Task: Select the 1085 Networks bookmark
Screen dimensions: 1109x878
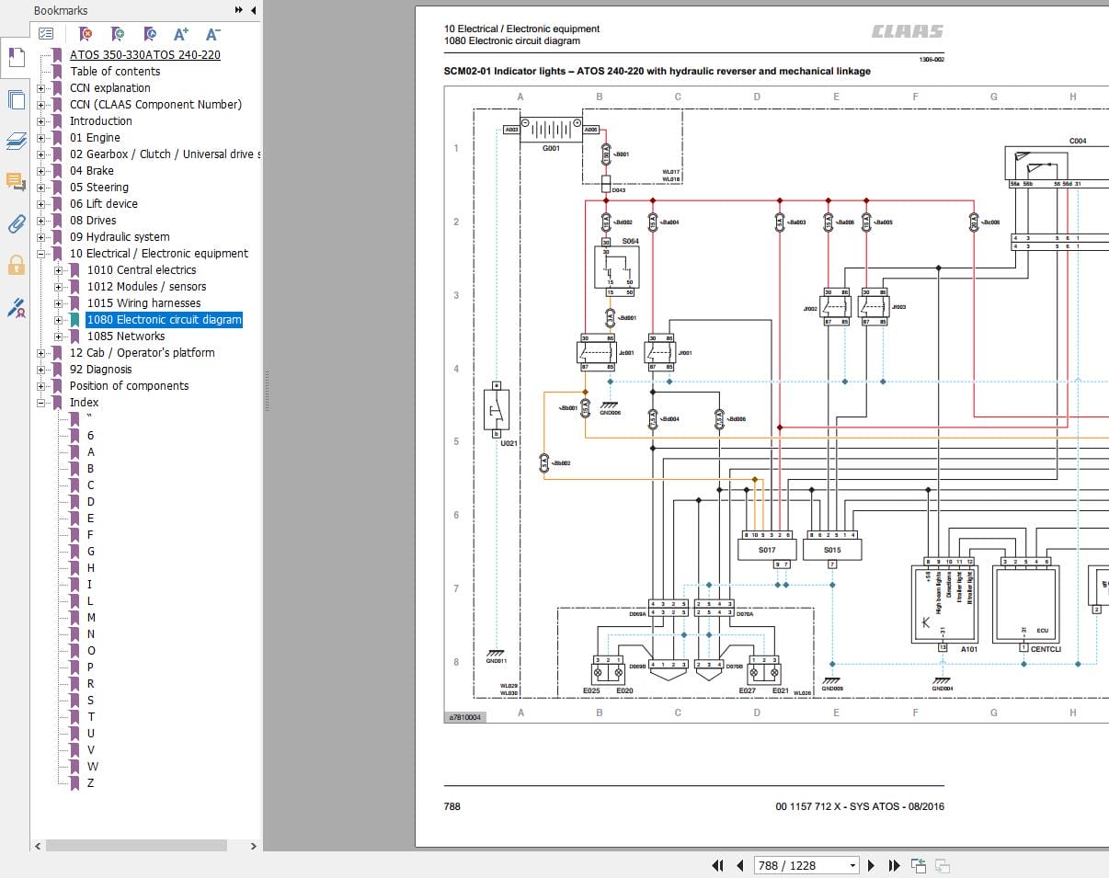Action: pos(126,336)
